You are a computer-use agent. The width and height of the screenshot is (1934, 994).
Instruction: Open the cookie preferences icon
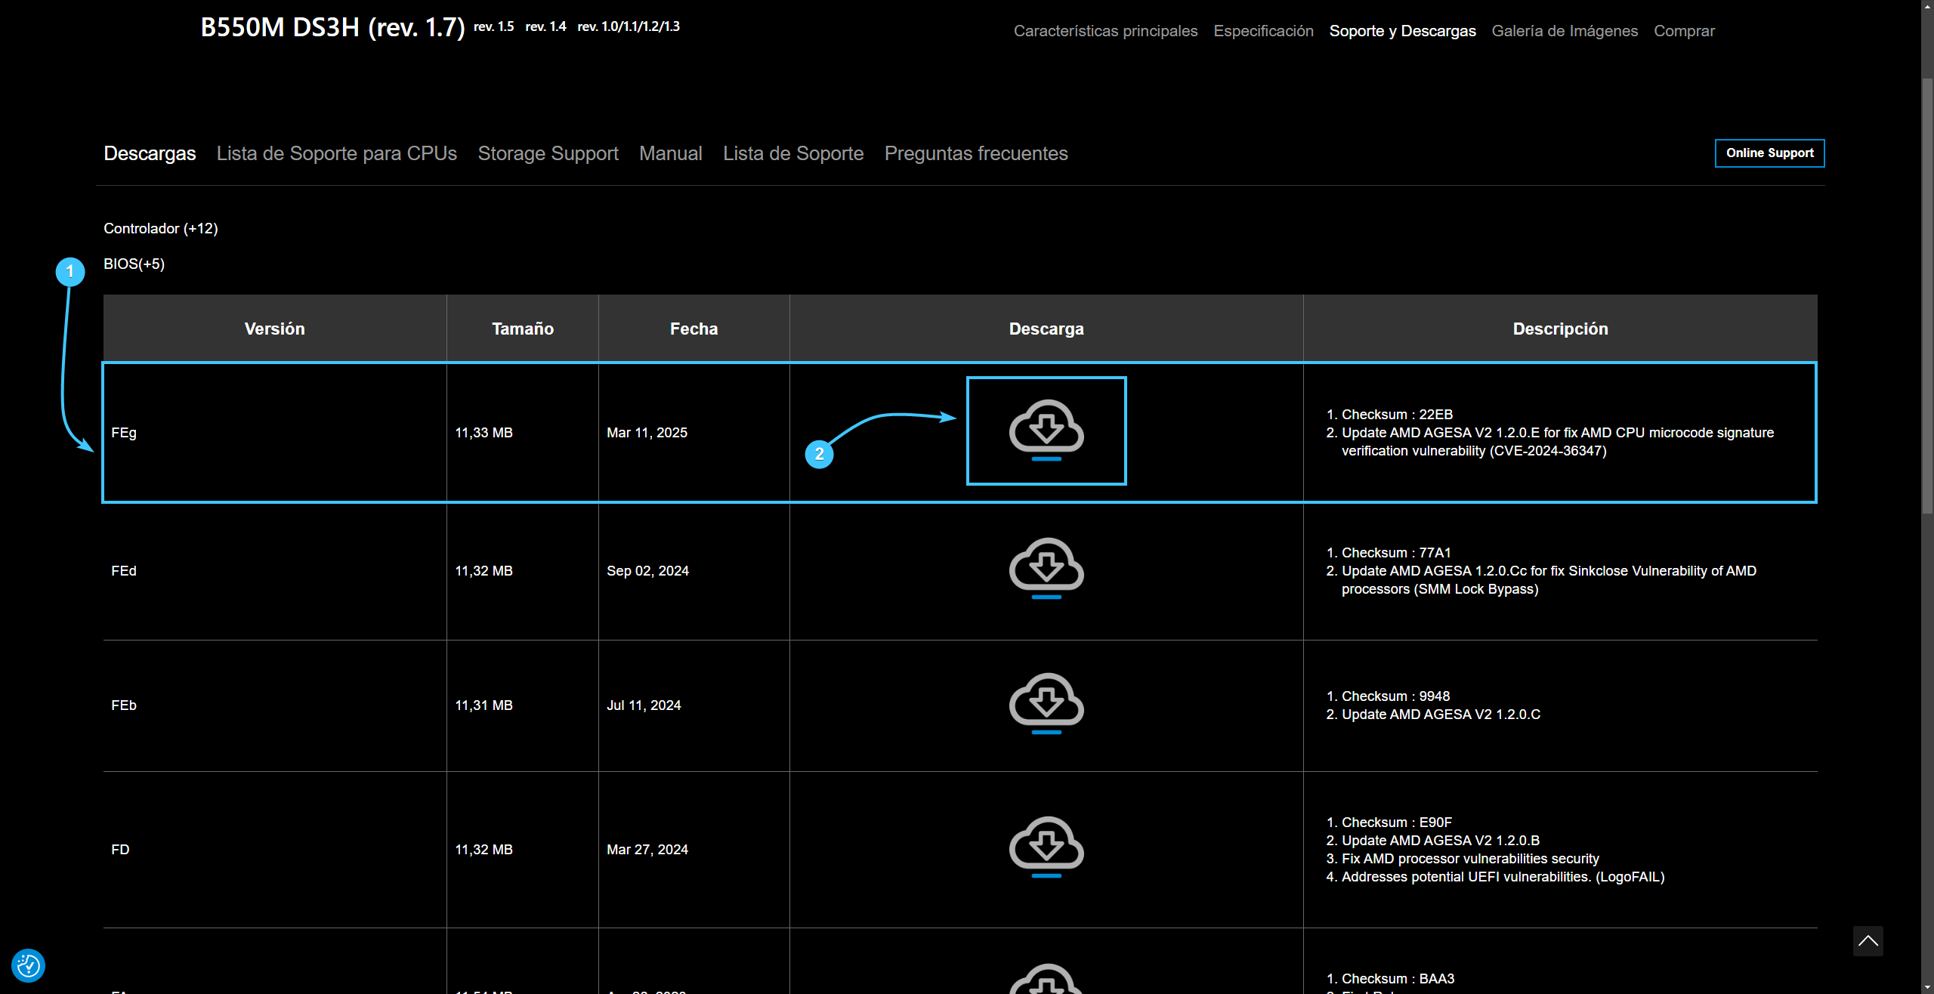tap(29, 965)
